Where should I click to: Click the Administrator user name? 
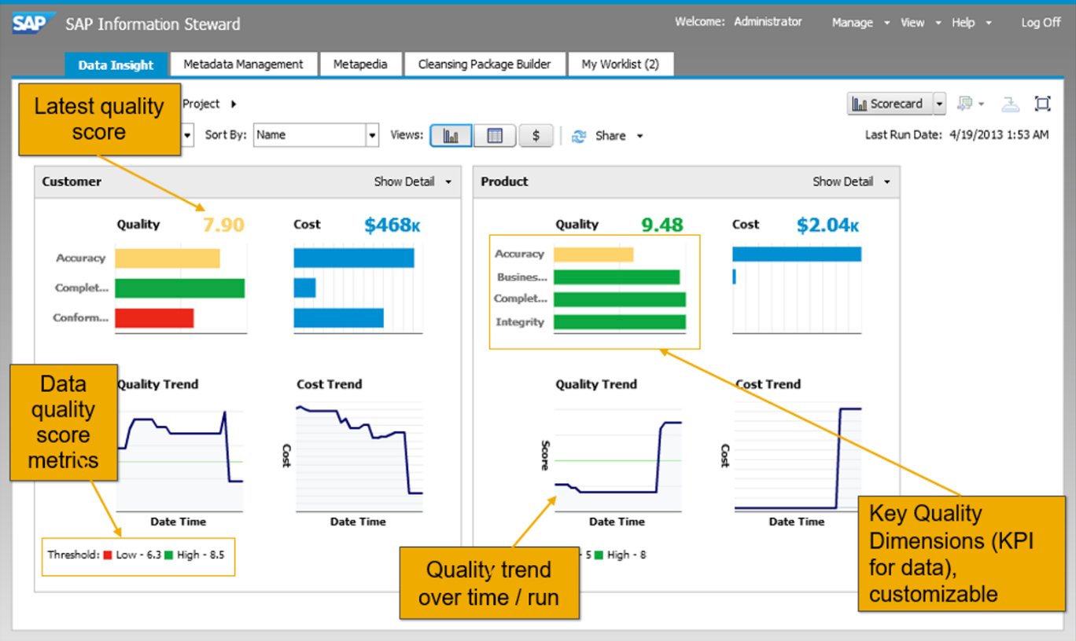coord(768,22)
